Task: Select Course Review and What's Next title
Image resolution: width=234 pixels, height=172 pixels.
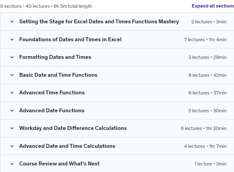Action: [x=59, y=164]
